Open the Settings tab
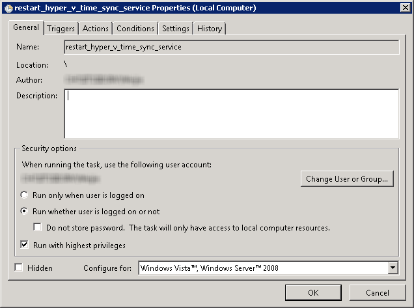Screen dimensions: 414x308 pos(176,29)
